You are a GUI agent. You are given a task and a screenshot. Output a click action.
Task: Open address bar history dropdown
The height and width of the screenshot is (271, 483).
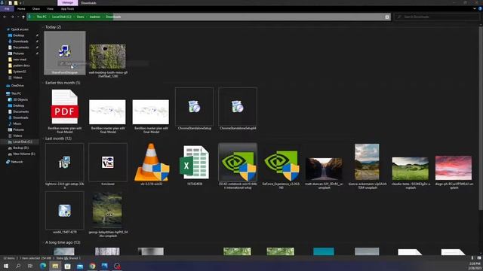tap(387, 17)
